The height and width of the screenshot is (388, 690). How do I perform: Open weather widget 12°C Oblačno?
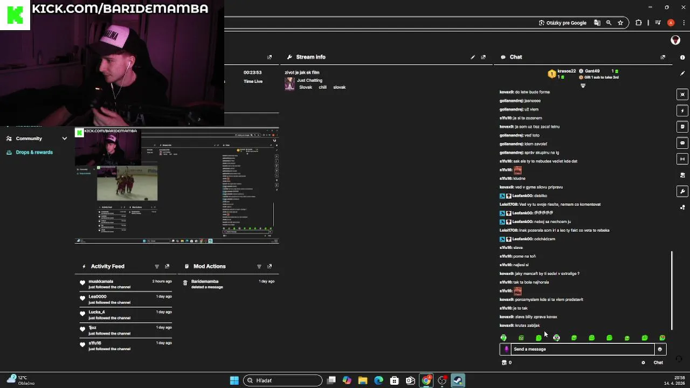coord(20,380)
